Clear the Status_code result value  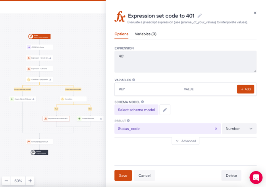tap(216, 129)
